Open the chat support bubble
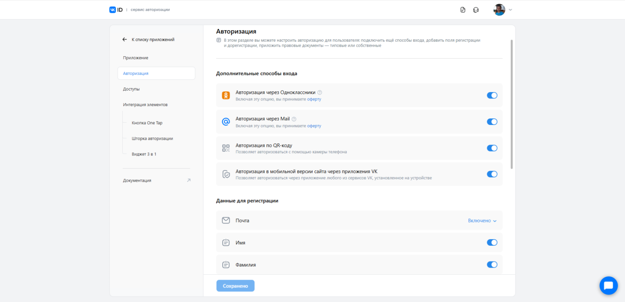 pos(608,286)
